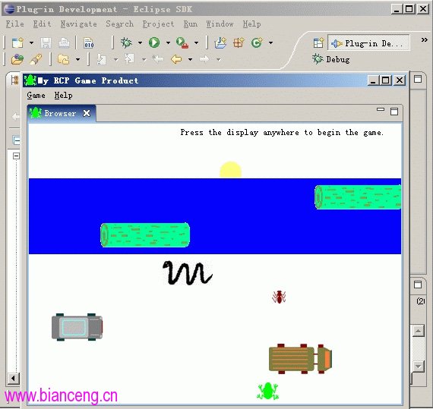Click scroll down arrow in right panel

tap(419, 367)
